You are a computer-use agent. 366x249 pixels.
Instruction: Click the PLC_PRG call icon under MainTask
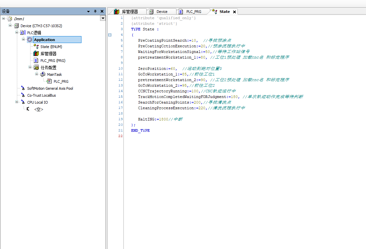49,81
